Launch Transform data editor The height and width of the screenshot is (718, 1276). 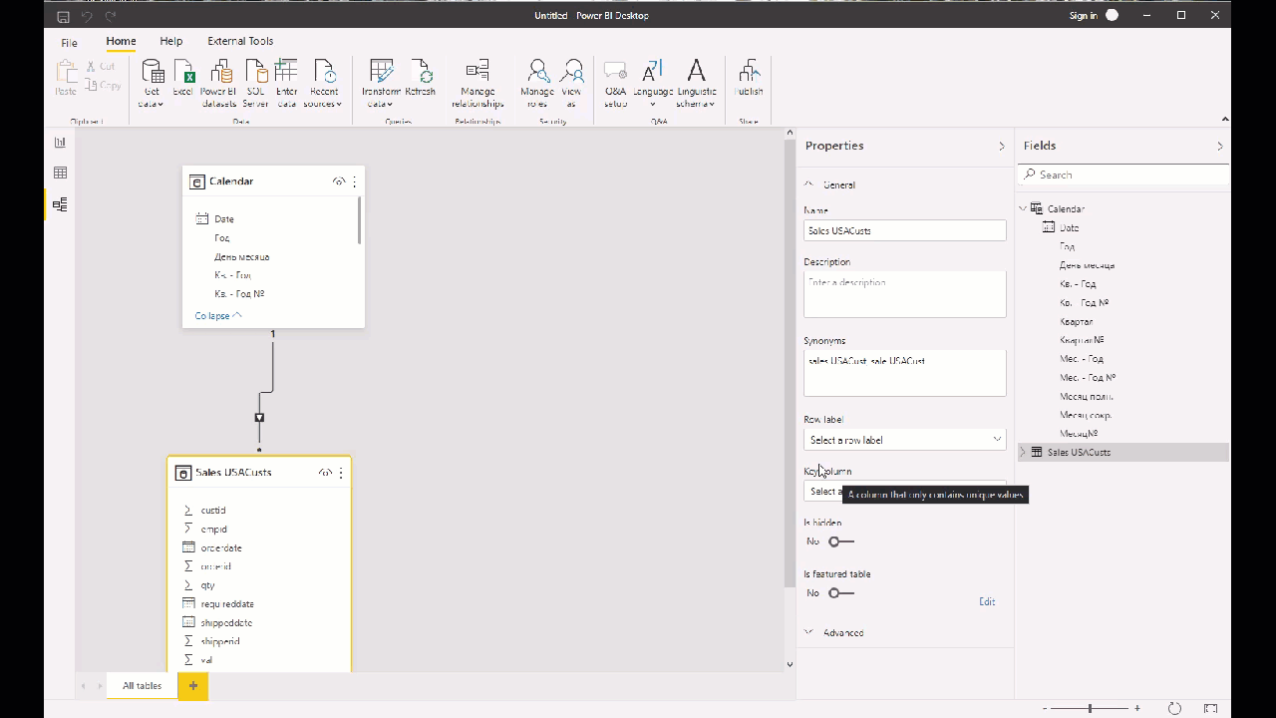pos(381,84)
